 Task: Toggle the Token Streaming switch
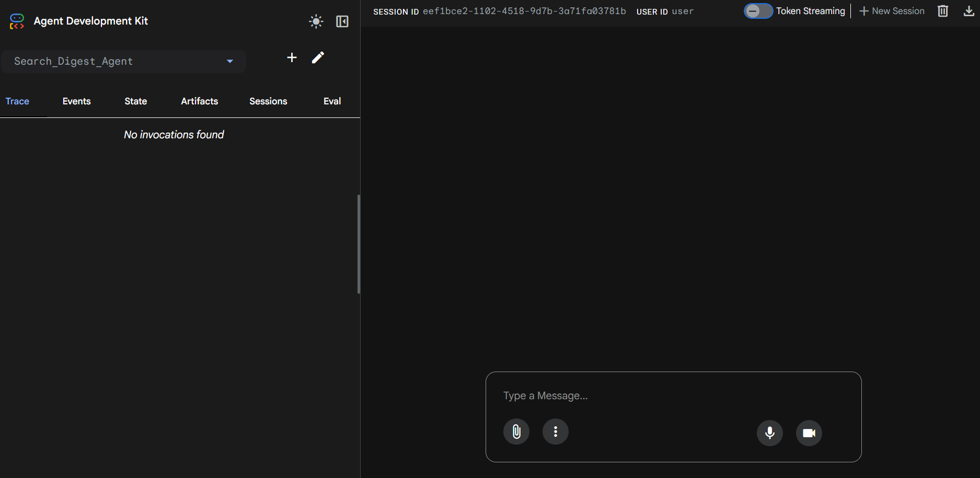pos(758,11)
